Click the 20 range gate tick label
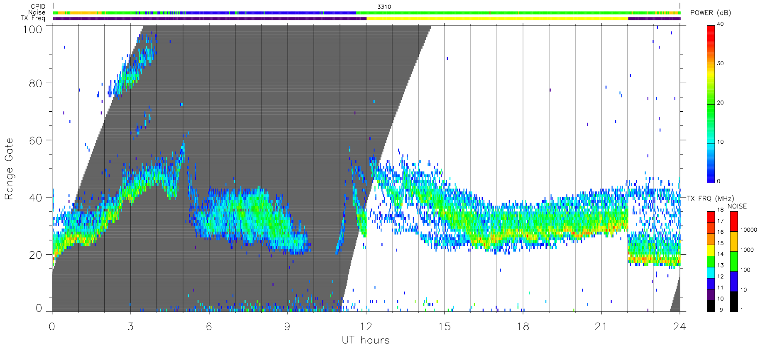Screen dimensions: 765x353 tap(36, 255)
